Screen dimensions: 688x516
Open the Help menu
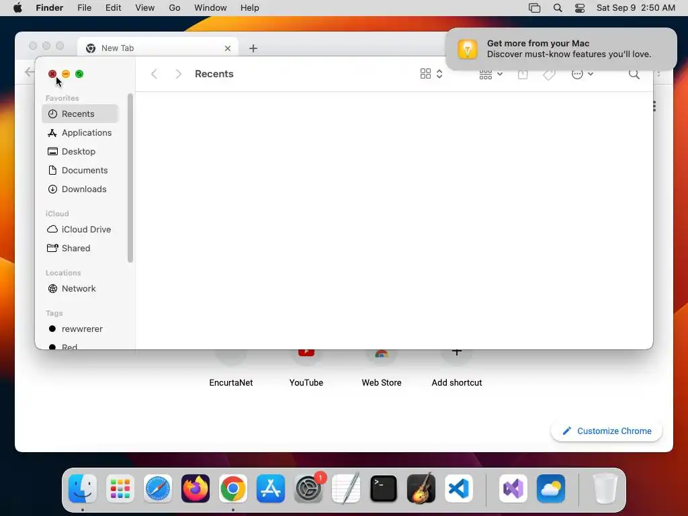(250, 8)
